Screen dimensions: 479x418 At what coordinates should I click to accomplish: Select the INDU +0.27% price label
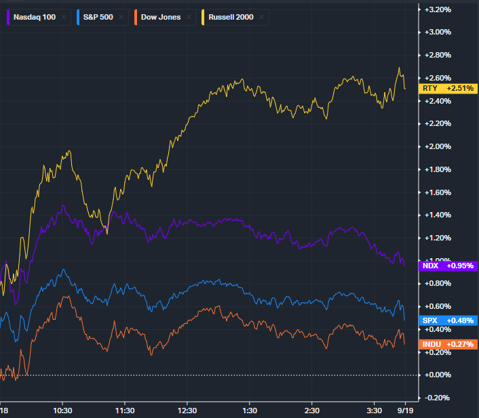448,344
